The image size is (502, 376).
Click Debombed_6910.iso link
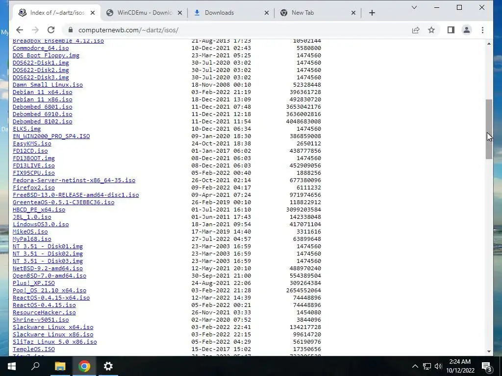click(43, 114)
